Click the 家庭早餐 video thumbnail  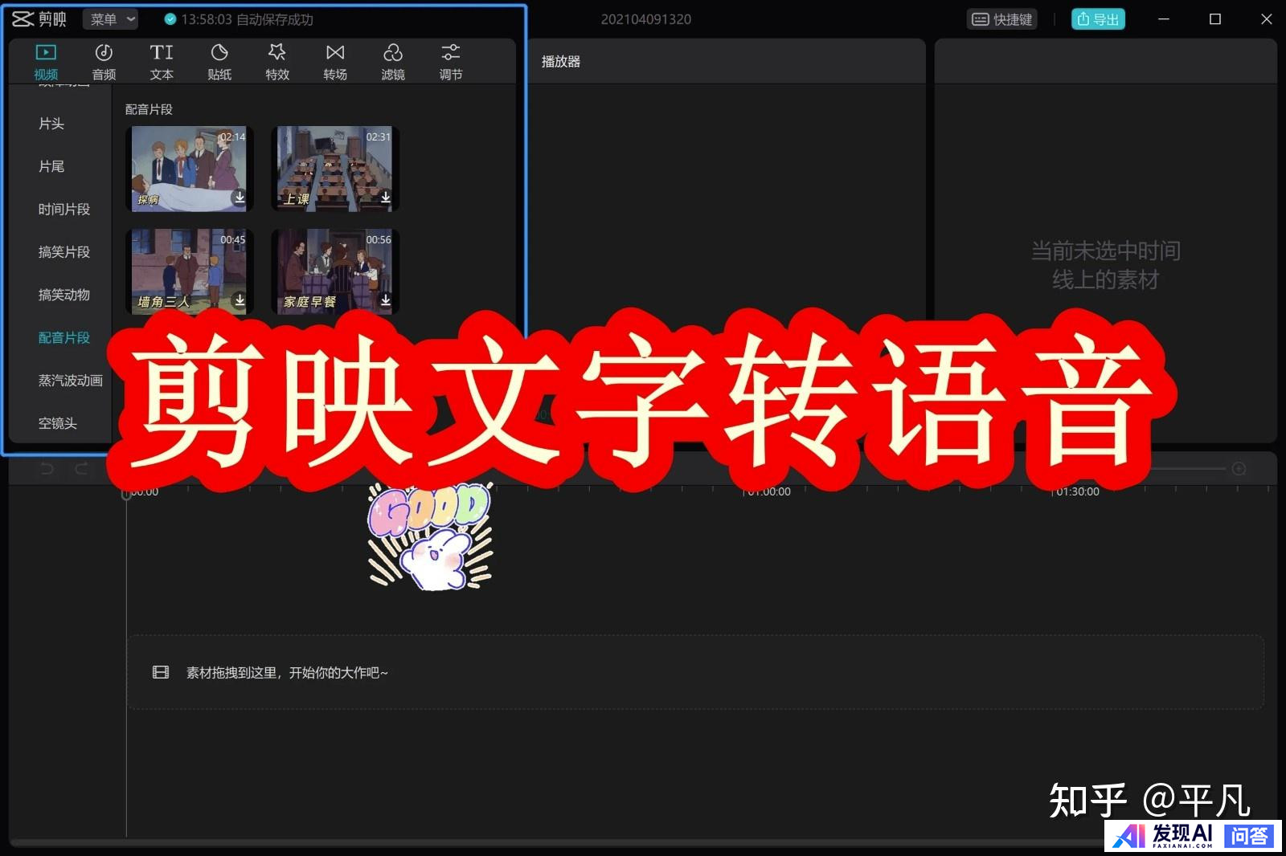[x=335, y=271]
